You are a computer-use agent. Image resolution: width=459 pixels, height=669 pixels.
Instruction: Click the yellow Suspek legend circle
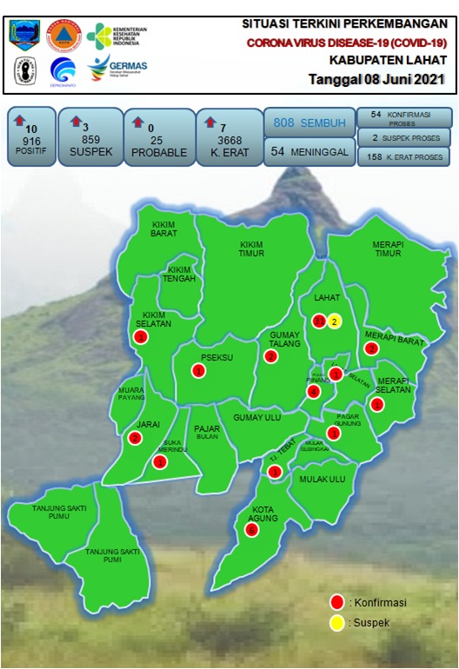[337, 623]
